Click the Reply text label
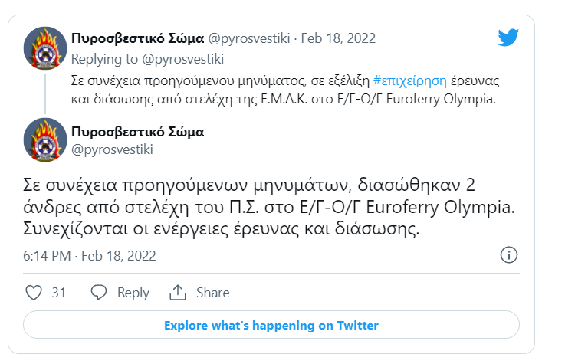565x364 pixels. (x=133, y=293)
